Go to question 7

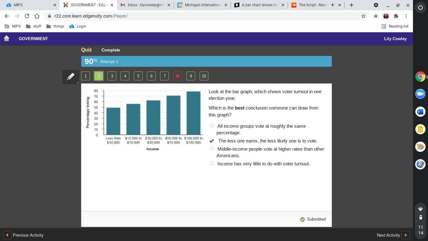pyautogui.click(x=164, y=76)
